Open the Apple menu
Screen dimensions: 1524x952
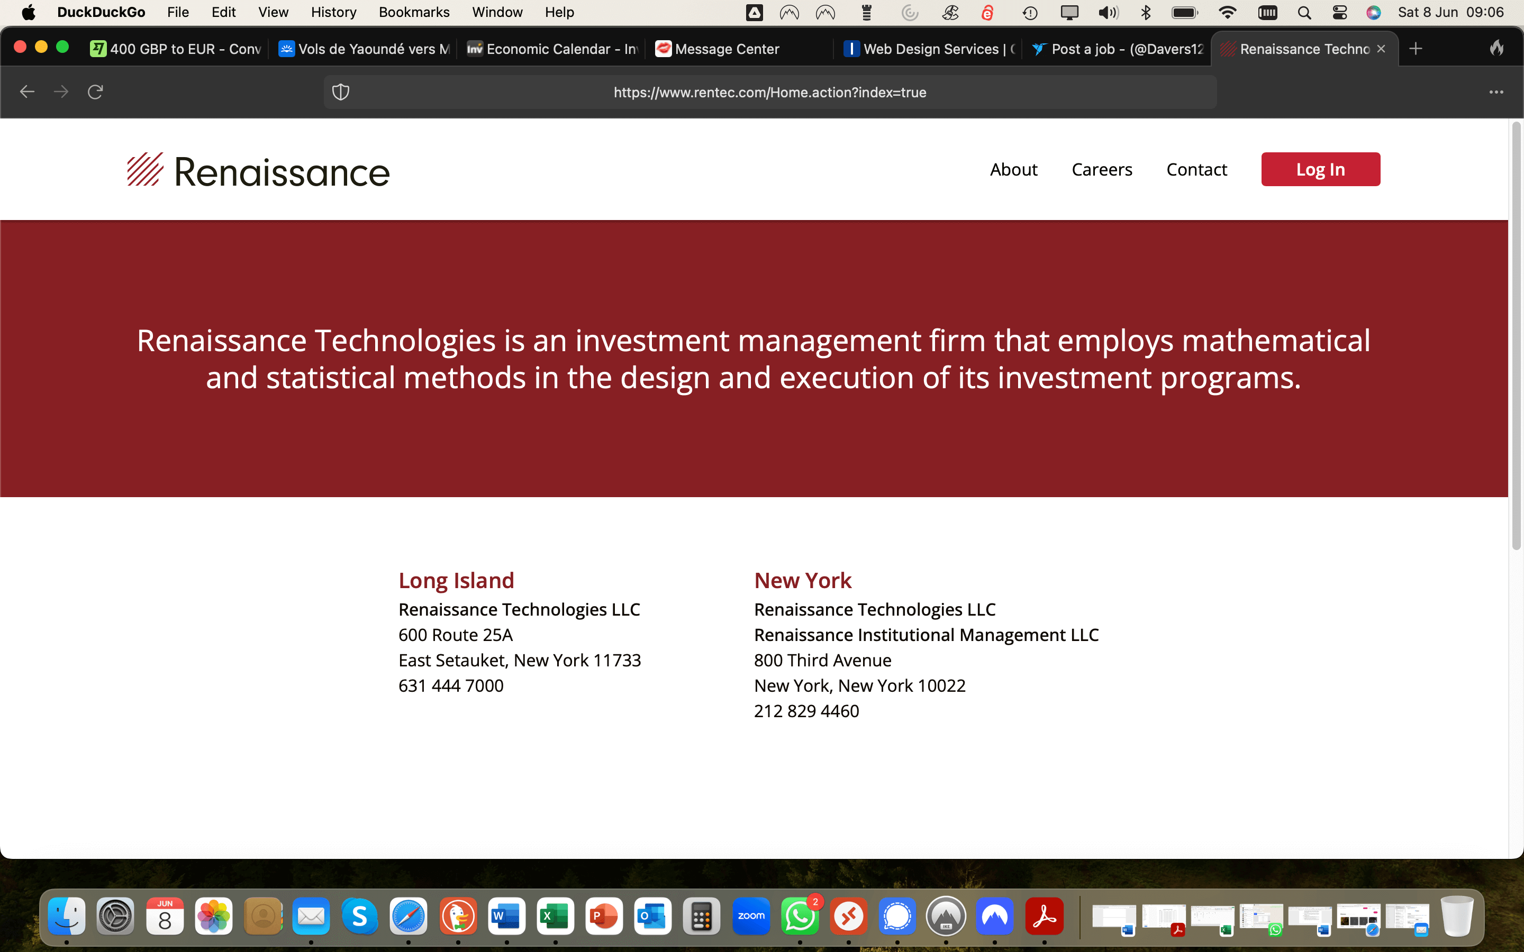[29, 13]
